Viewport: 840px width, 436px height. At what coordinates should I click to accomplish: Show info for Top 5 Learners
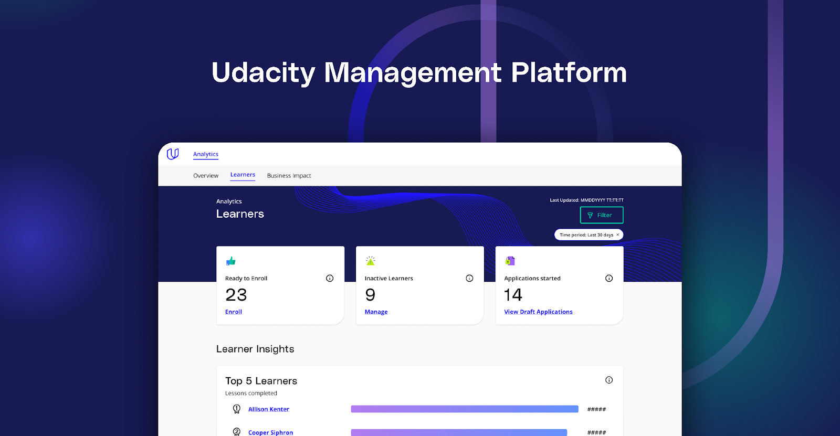[609, 380]
